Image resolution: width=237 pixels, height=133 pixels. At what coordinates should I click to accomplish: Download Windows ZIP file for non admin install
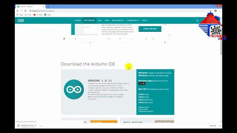coord(153,75)
